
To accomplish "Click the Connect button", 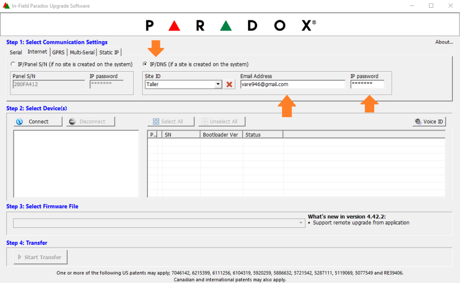I will (38, 122).
